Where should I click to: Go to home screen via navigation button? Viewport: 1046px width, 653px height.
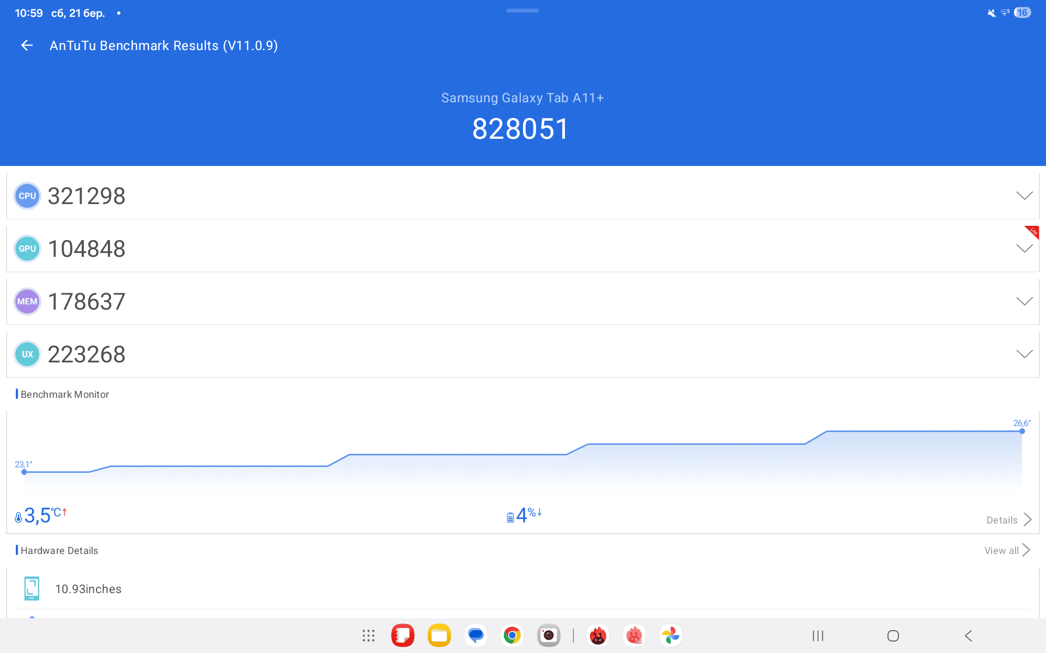[893, 636]
